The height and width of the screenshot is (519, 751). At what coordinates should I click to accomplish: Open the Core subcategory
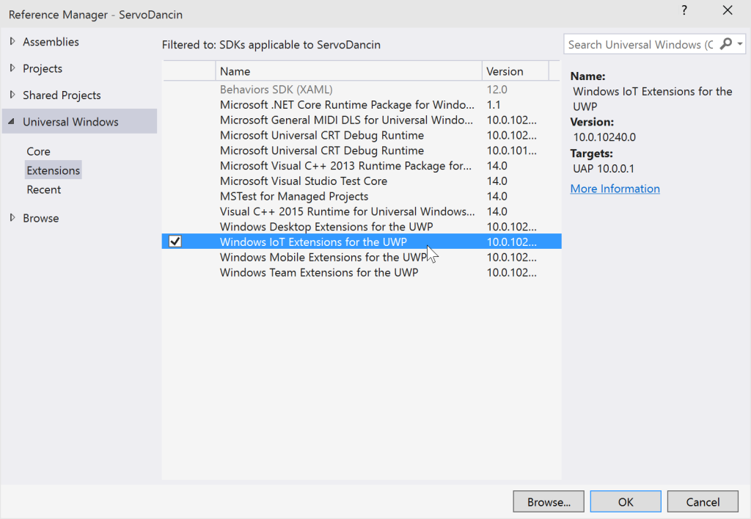tap(38, 151)
